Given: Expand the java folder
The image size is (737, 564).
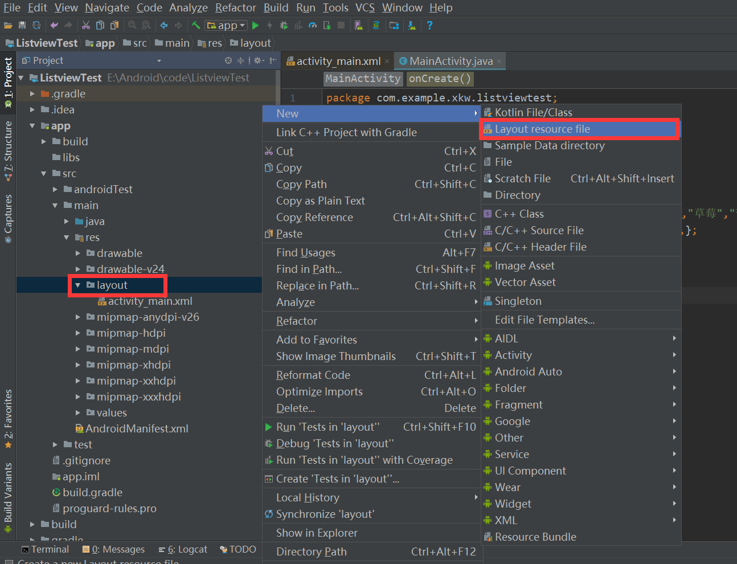Looking at the screenshot, I should 67,221.
